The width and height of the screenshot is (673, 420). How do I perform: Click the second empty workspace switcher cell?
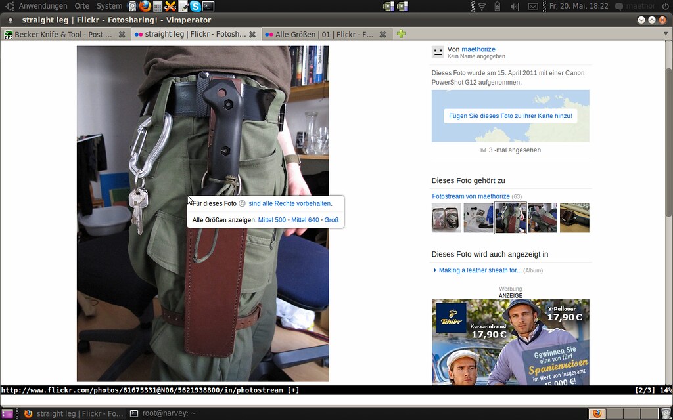(613, 413)
